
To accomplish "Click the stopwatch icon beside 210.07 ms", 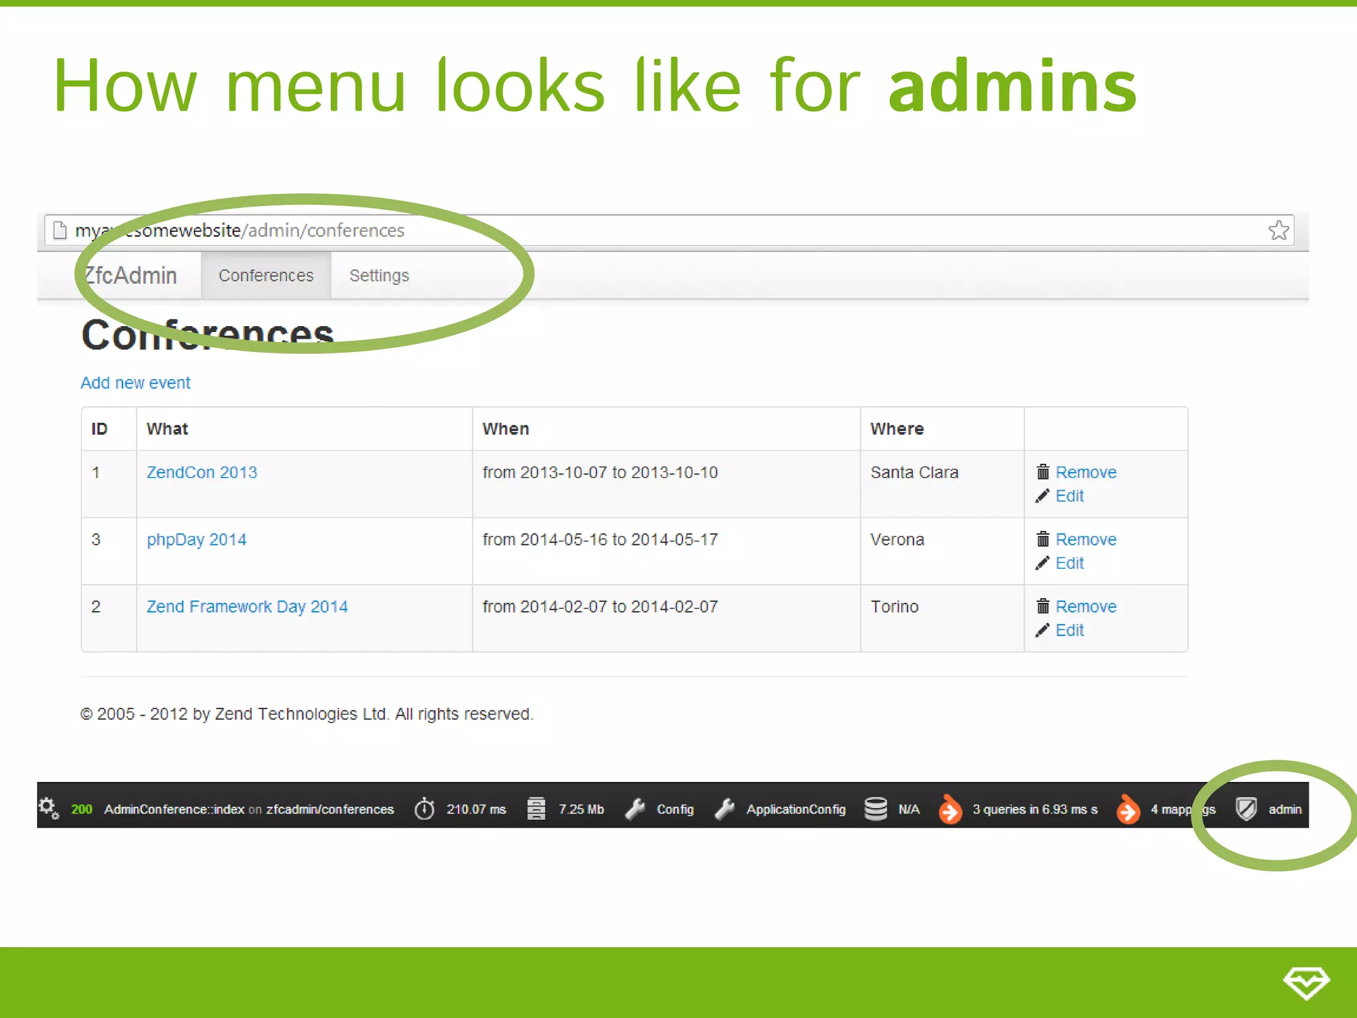I will [424, 809].
